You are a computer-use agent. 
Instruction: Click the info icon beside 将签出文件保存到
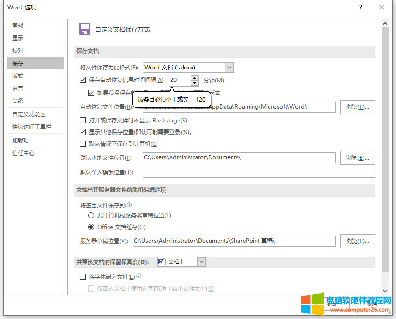point(130,204)
